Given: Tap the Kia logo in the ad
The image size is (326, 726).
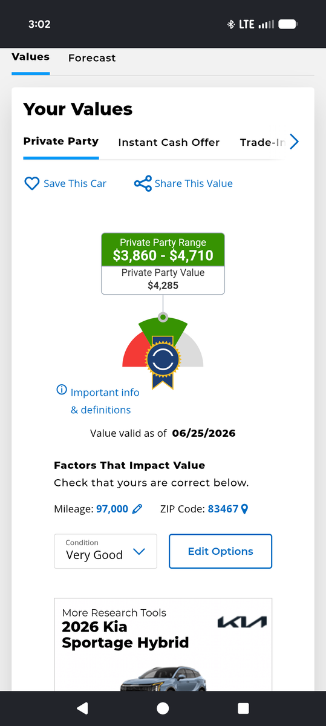Looking at the screenshot, I should [x=241, y=622].
